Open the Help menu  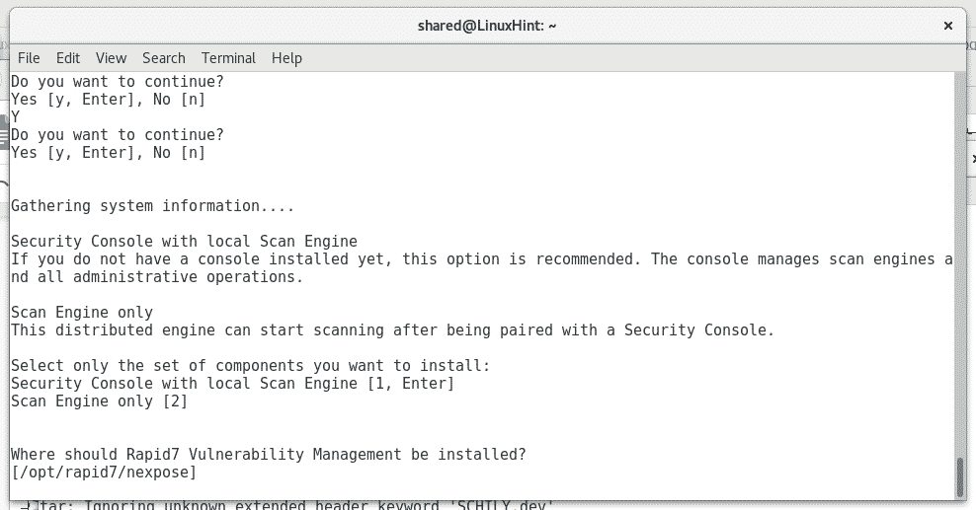coord(286,58)
